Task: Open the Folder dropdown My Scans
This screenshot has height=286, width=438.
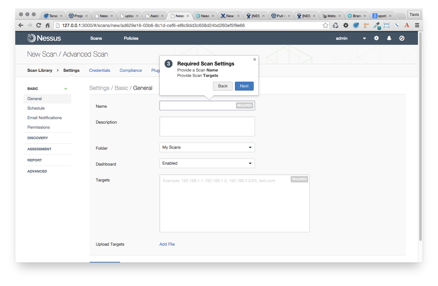Action: [x=207, y=147]
